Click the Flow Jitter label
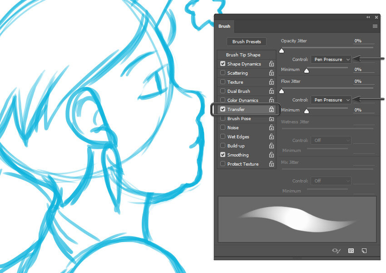Image resolution: width=386 pixels, height=273 pixels. pyautogui.click(x=291, y=81)
